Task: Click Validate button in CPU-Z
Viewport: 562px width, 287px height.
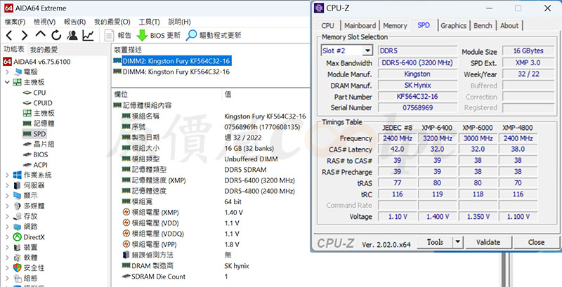Action: click(488, 242)
